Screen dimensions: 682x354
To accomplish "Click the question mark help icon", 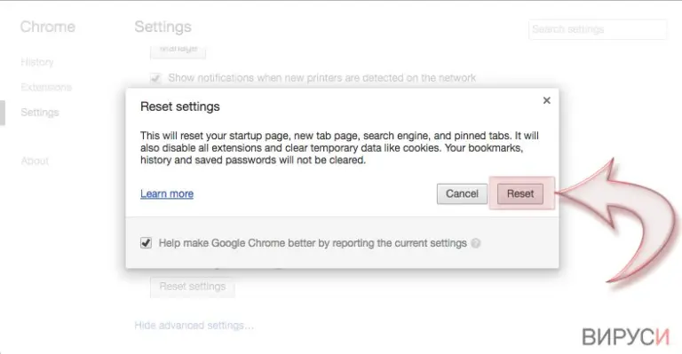I will point(476,243).
